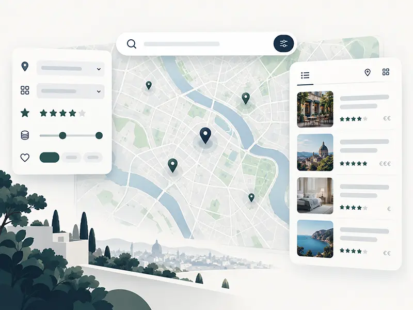Open the location dropdown in filter panel
Viewport: 413px width, 310px height.
click(x=70, y=69)
